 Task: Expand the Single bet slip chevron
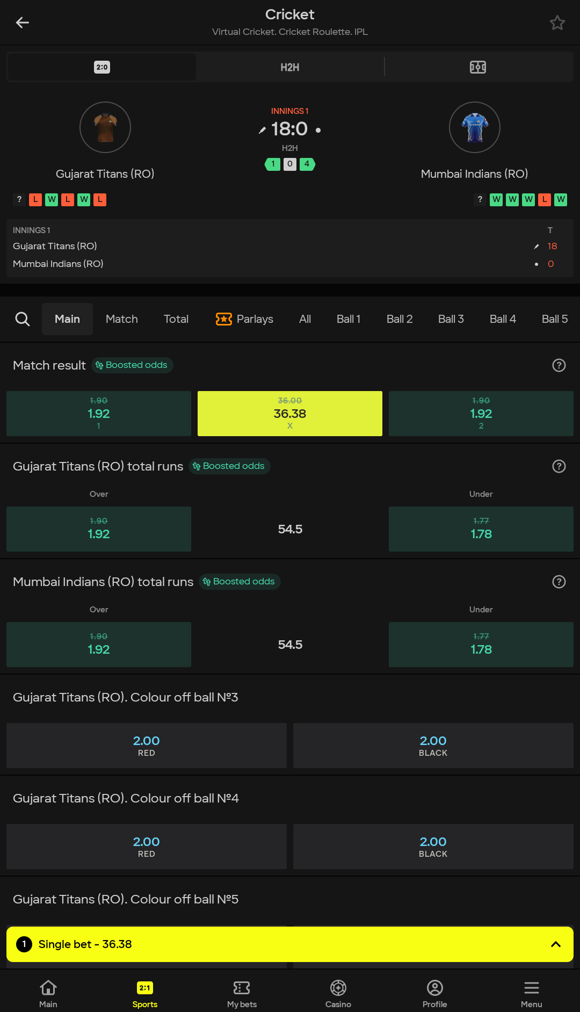pyautogui.click(x=556, y=944)
